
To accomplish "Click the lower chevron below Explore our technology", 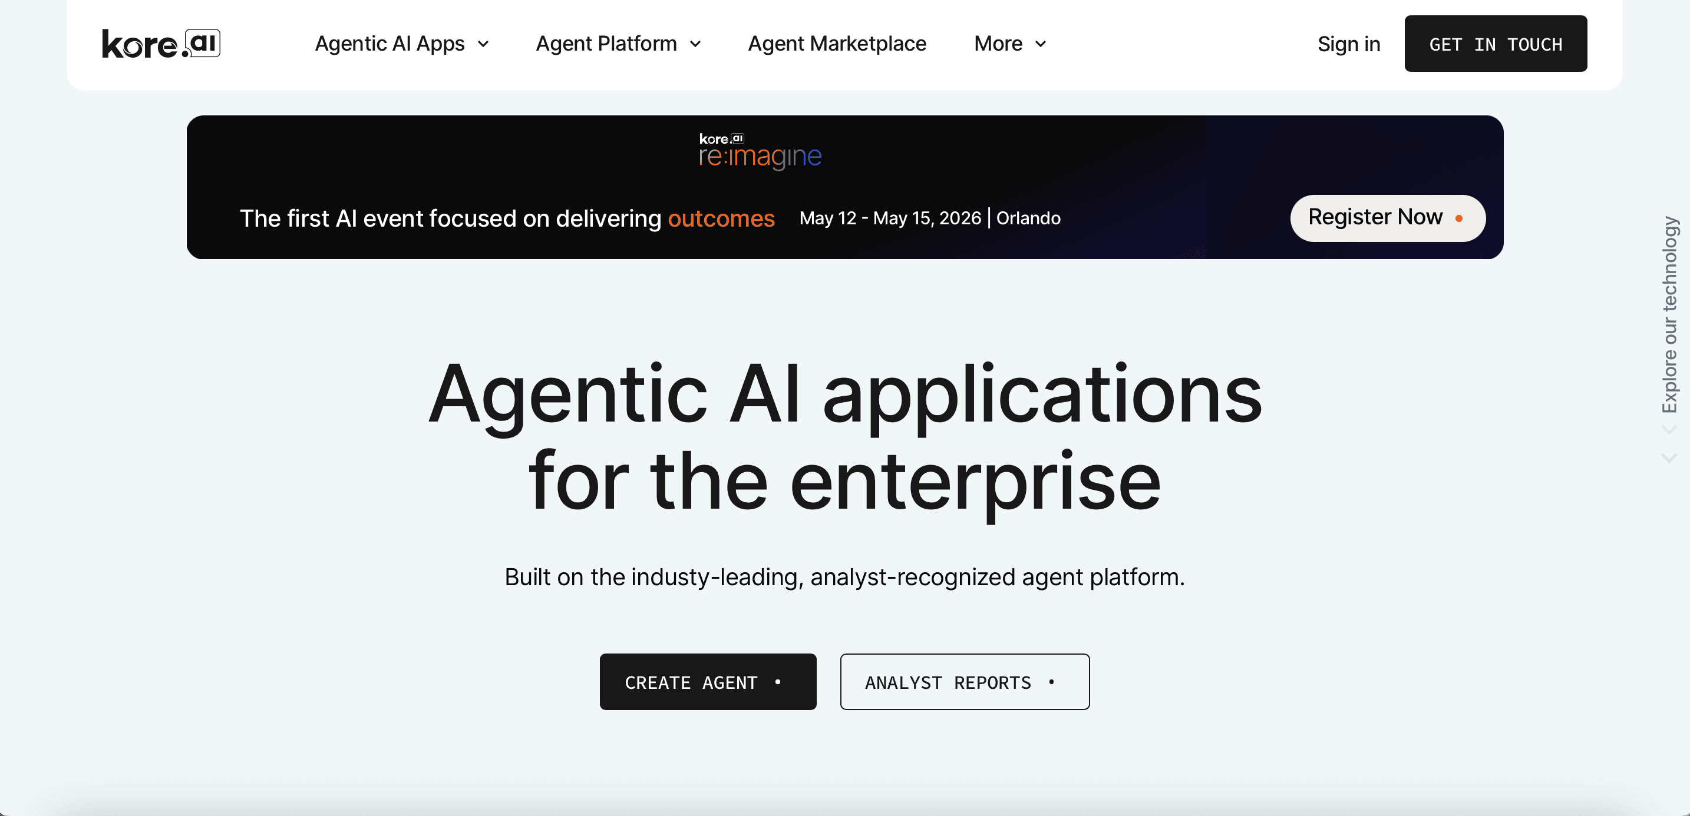I will (x=1668, y=457).
